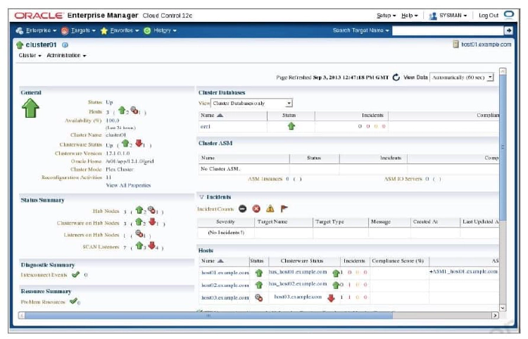Screen dimensions: 528x339
Task: Open the Targets menu
Action: point(78,31)
